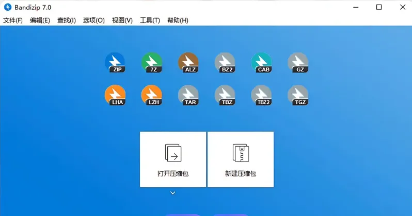This screenshot has height=216, width=412.
Task: Click the teal CAB format icon
Action: coord(261,63)
